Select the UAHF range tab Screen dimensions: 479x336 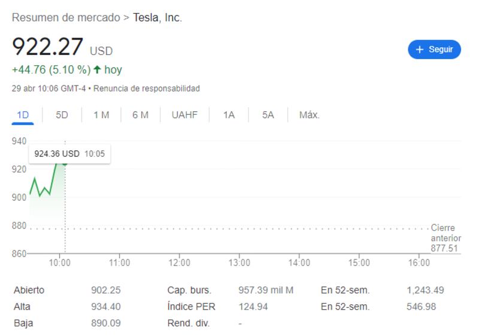(184, 115)
